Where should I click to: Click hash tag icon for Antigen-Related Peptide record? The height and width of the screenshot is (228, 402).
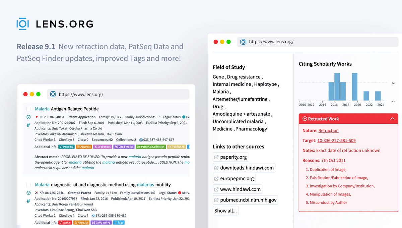tap(28, 125)
